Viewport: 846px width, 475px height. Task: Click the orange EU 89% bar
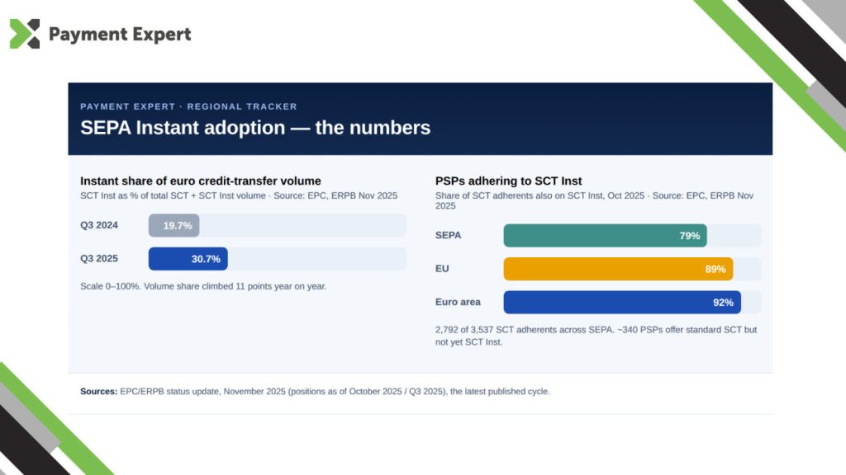tap(618, 269)
